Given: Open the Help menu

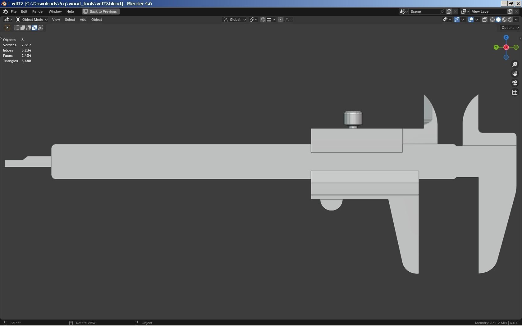Looking at the screenshot, I should [x=70, y=11].
